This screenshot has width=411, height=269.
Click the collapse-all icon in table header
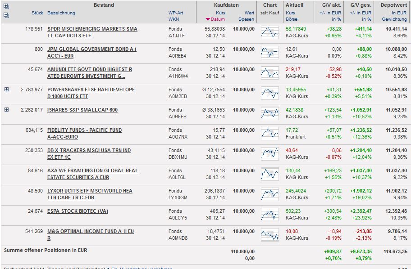(x=6, y=15)
